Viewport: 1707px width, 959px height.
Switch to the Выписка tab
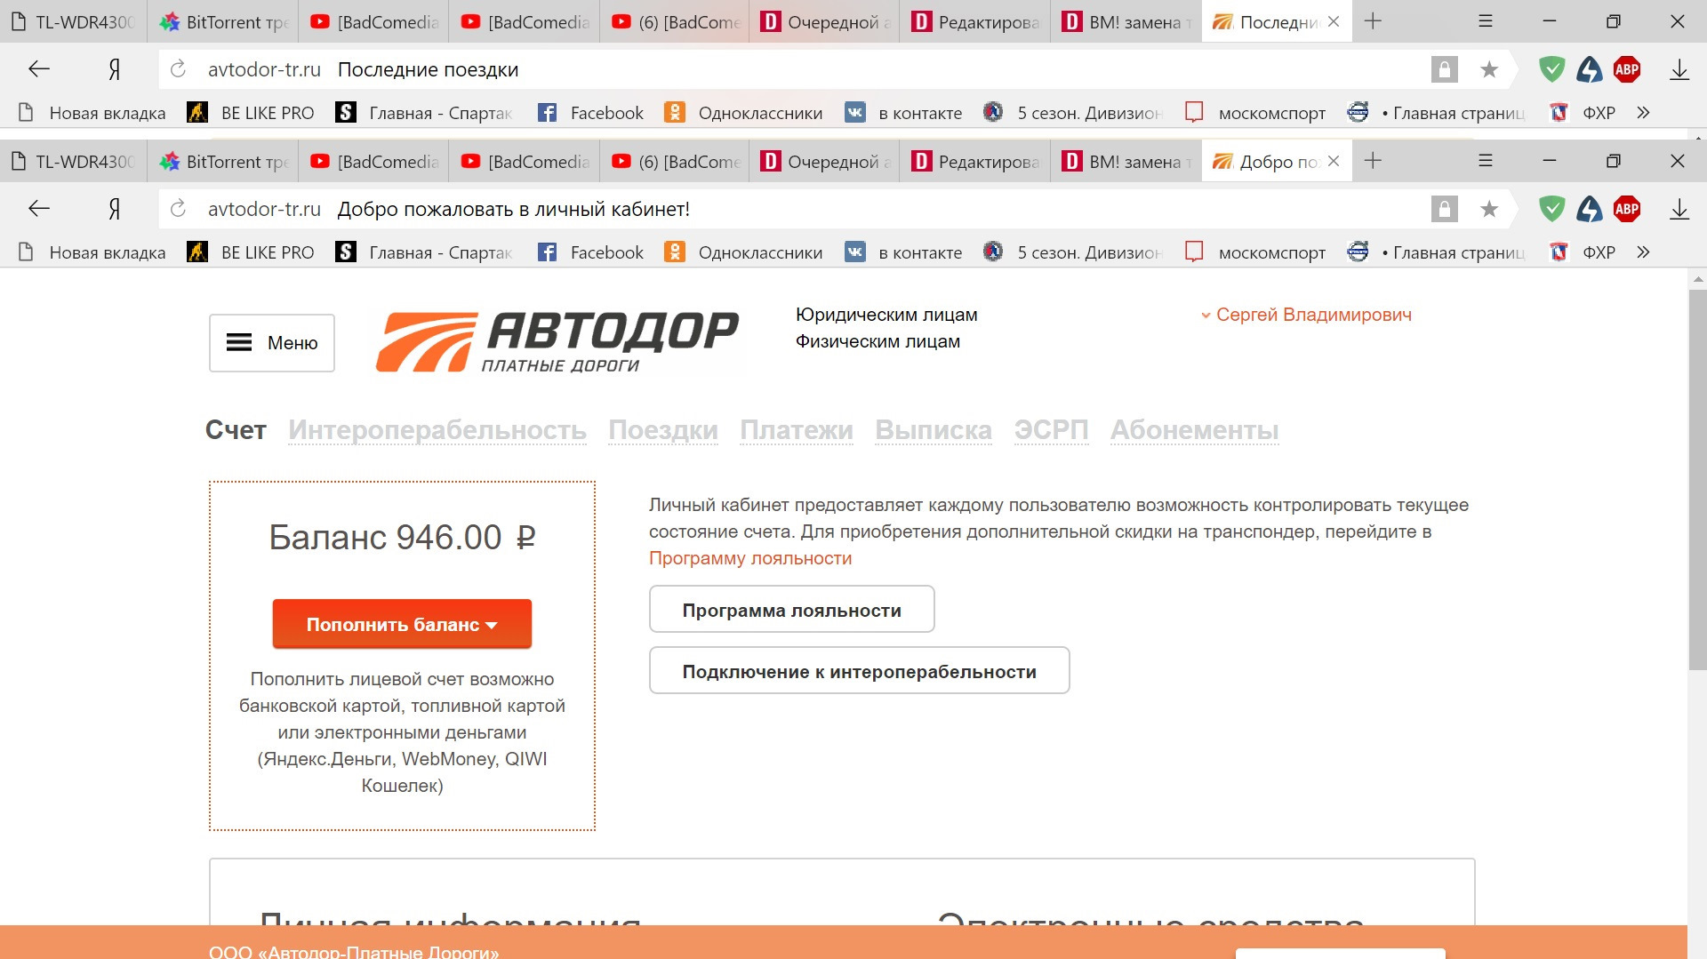[934, 430]
